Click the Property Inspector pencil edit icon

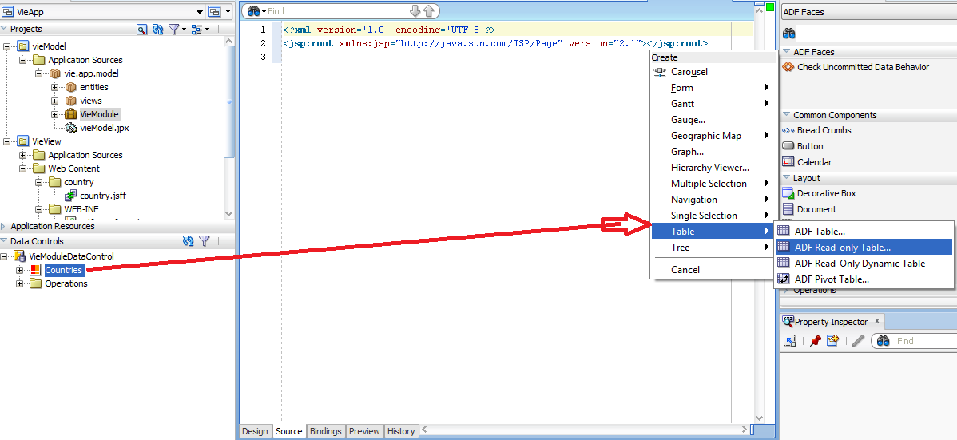pos(858,341)
